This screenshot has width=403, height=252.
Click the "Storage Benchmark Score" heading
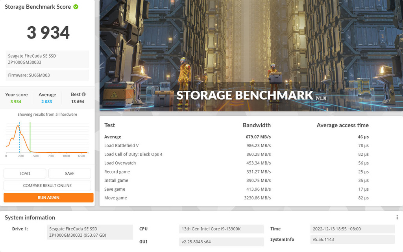click(38, 7)
